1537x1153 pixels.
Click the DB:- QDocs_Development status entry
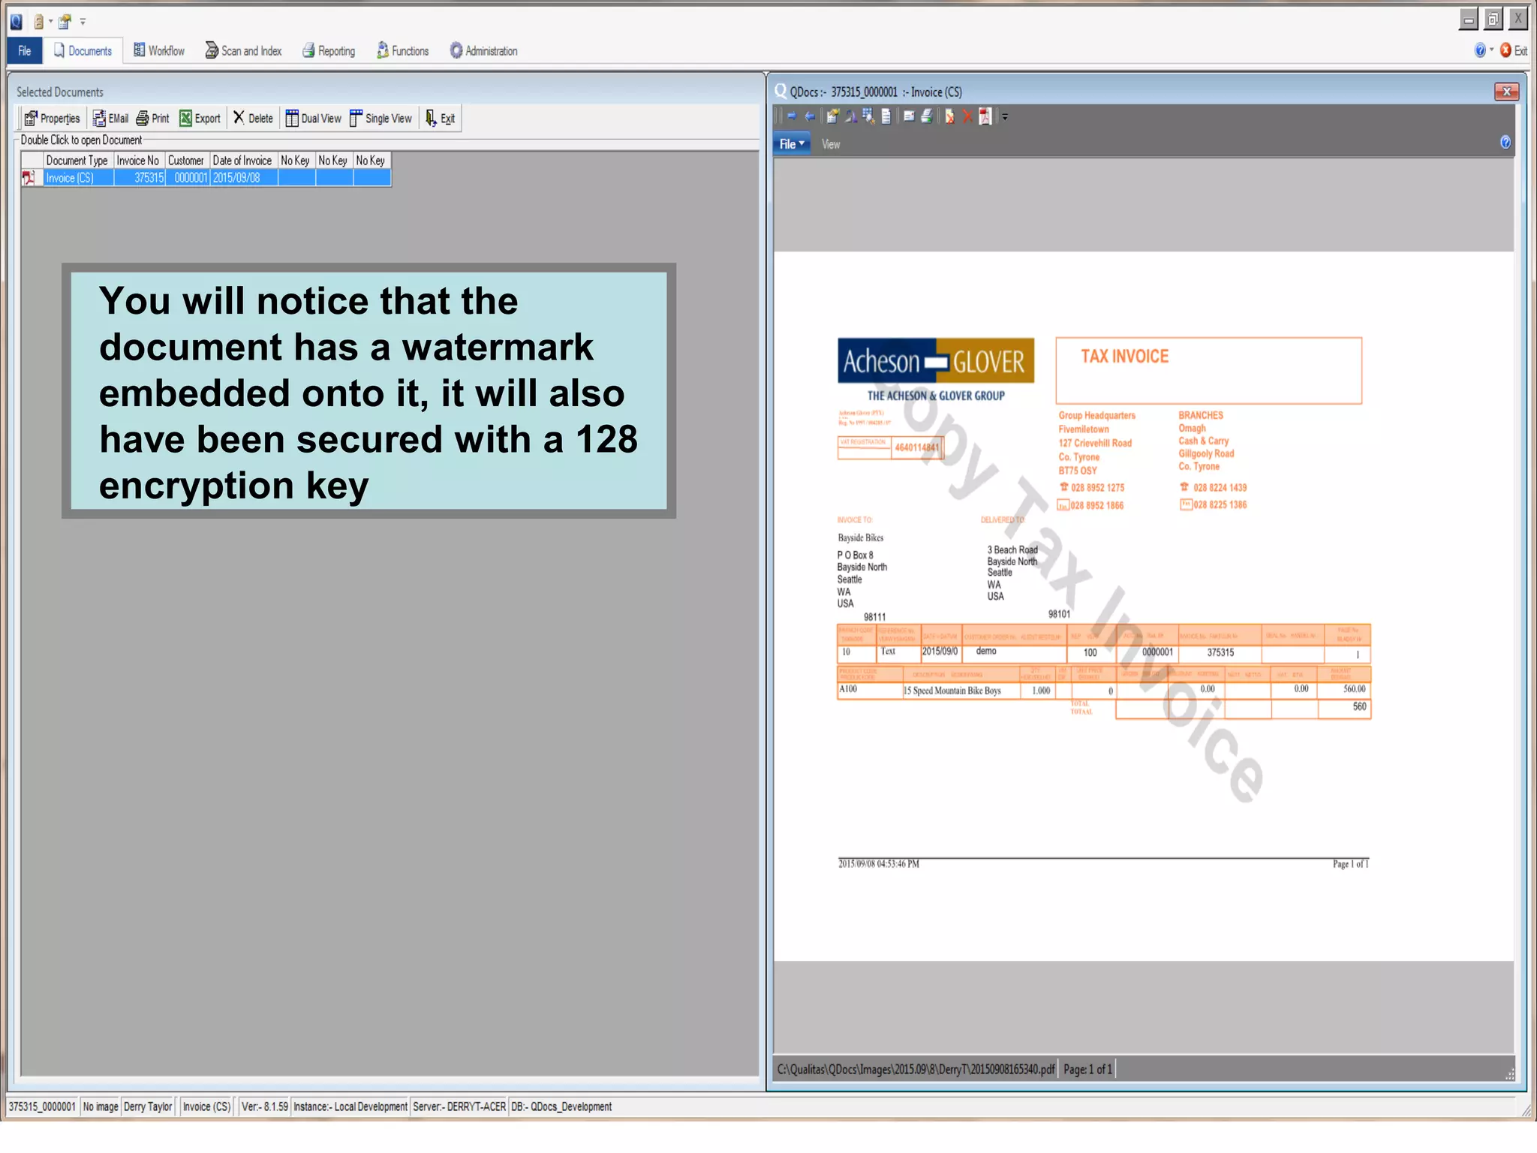pyautogui.click(x=561, y=1106)
